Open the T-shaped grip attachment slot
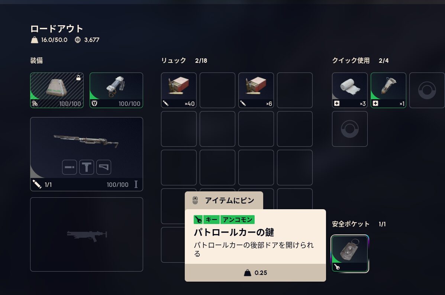This screenshot has height=295, width=445. [x=87, y=167]
